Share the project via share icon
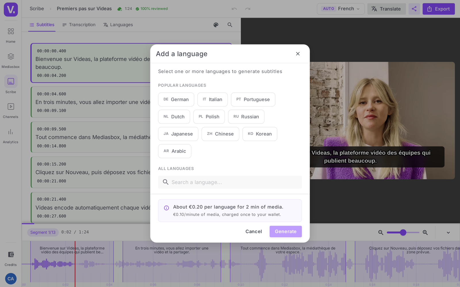 point(414,9)
